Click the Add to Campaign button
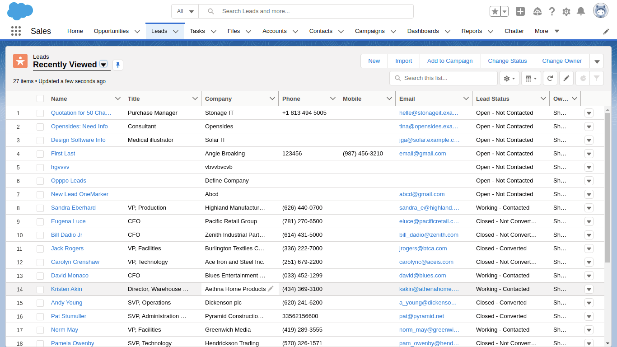 click(450, 61)
